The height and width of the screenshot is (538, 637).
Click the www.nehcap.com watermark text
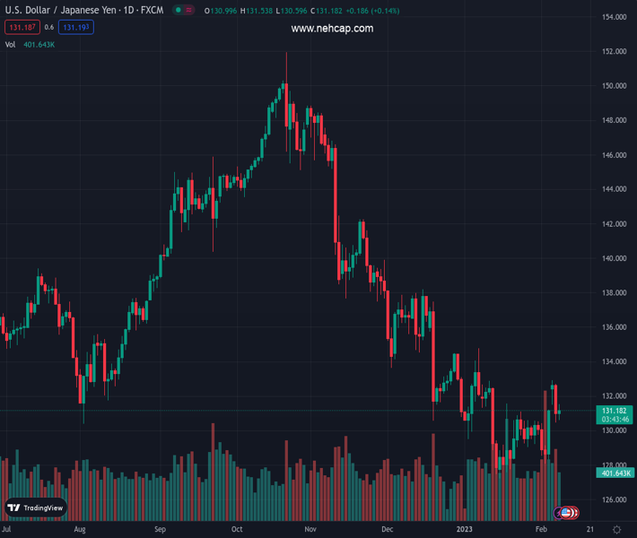coord(332,29)
